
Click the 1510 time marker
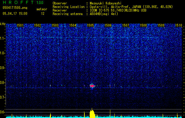click(x=179, y=25)
